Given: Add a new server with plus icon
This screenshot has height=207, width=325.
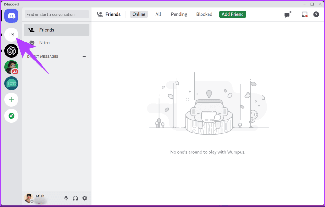Looking at the screenshot, I should (11, 100).
